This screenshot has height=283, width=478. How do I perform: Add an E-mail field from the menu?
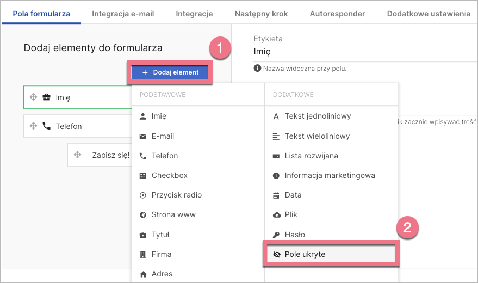tap(163, 136)
